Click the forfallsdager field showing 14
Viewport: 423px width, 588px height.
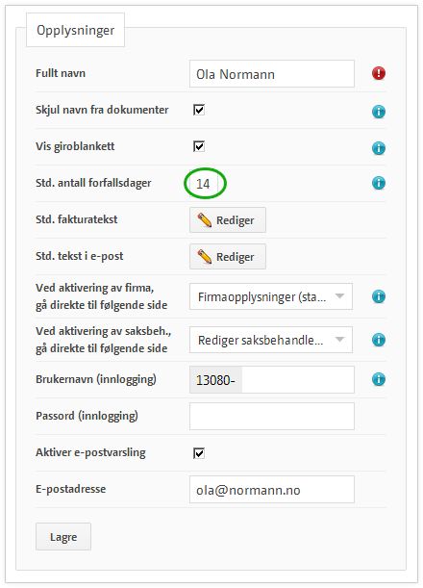click(x=204, y=184)
